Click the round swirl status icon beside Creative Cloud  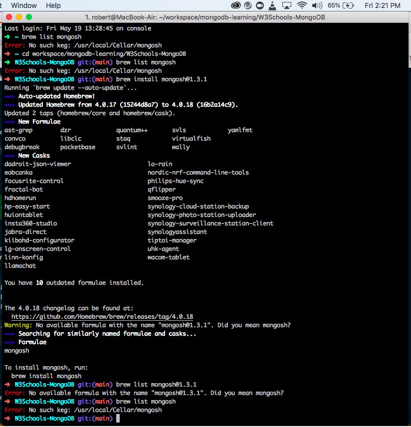point(249,5)
